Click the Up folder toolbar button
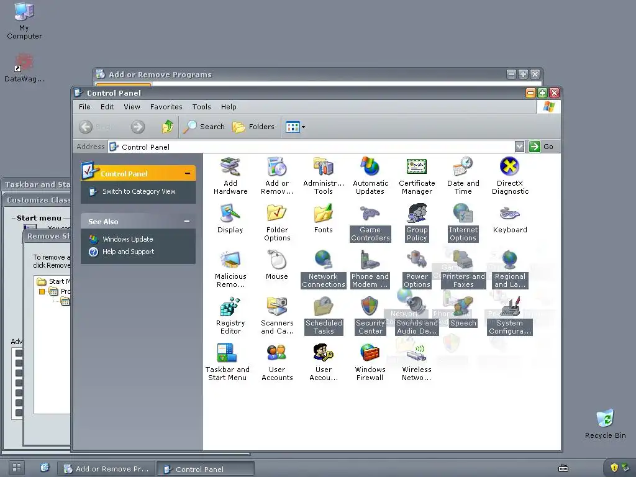This screenshot has height=477, width=636. coord(167,127)
